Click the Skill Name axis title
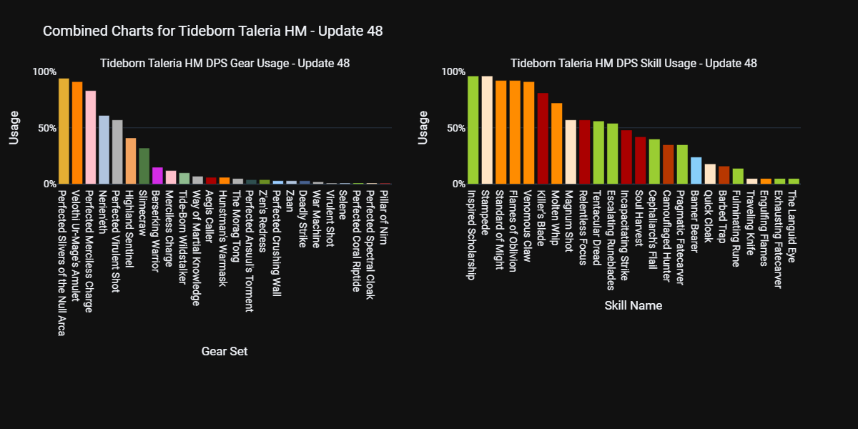Image resolution: width=858 pixels, height=429 pixels. (x=633, y=306)
